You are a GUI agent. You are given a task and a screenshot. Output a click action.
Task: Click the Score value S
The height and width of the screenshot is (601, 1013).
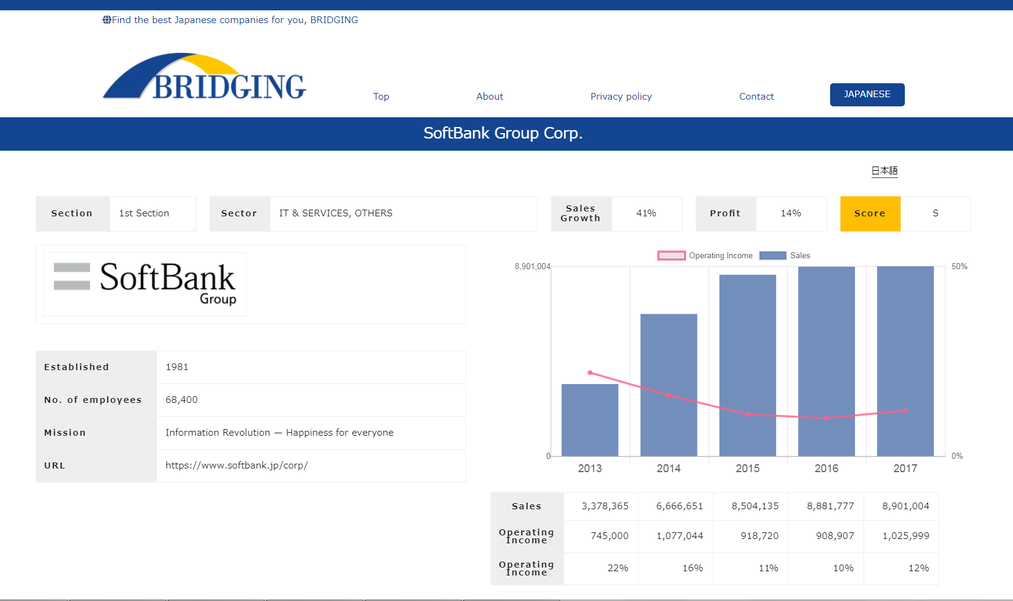pyautogui.click(x=936, y=213)
